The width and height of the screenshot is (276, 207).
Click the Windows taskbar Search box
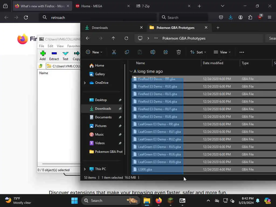(x=111, y=201)
